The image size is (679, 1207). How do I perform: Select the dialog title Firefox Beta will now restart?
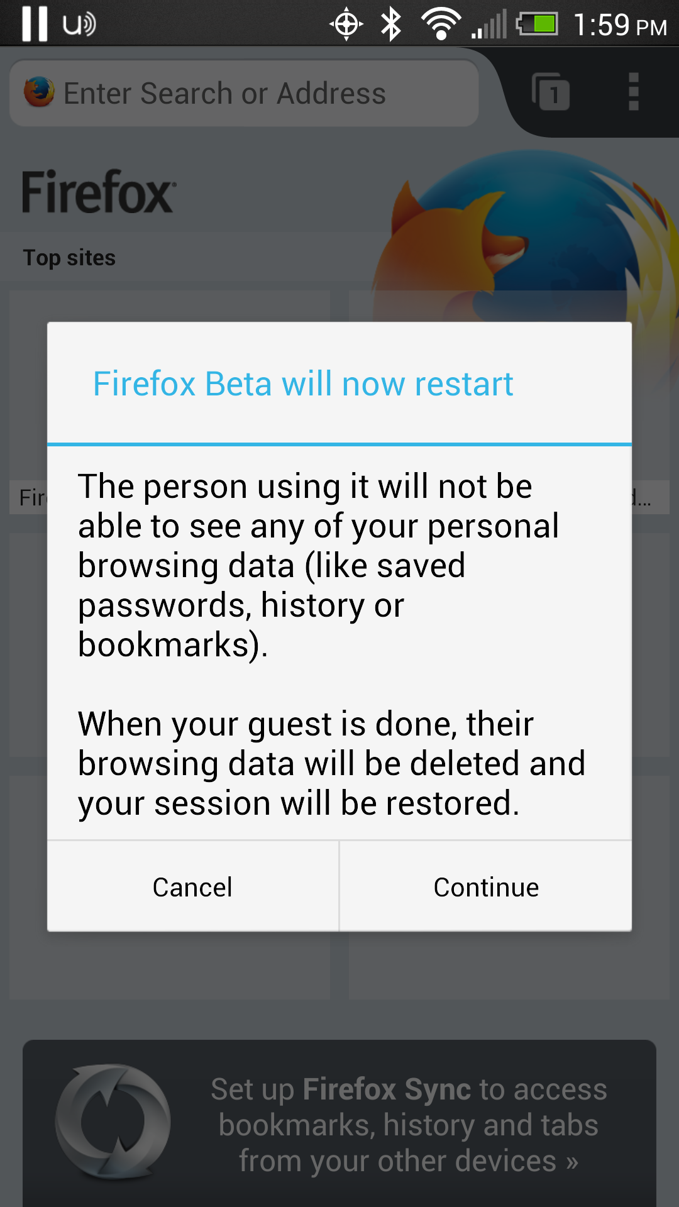[303, 383]
